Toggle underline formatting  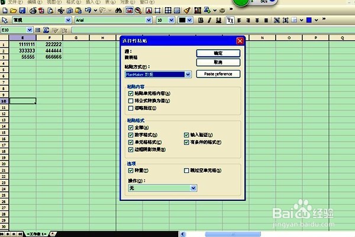218,20
